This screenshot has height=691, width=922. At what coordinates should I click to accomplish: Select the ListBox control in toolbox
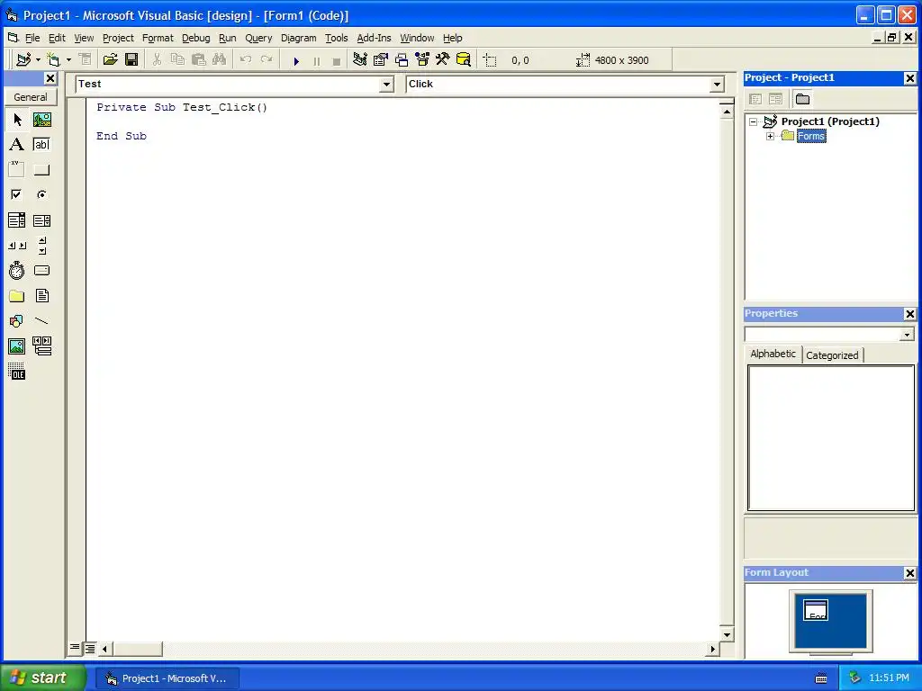point(41,220)
